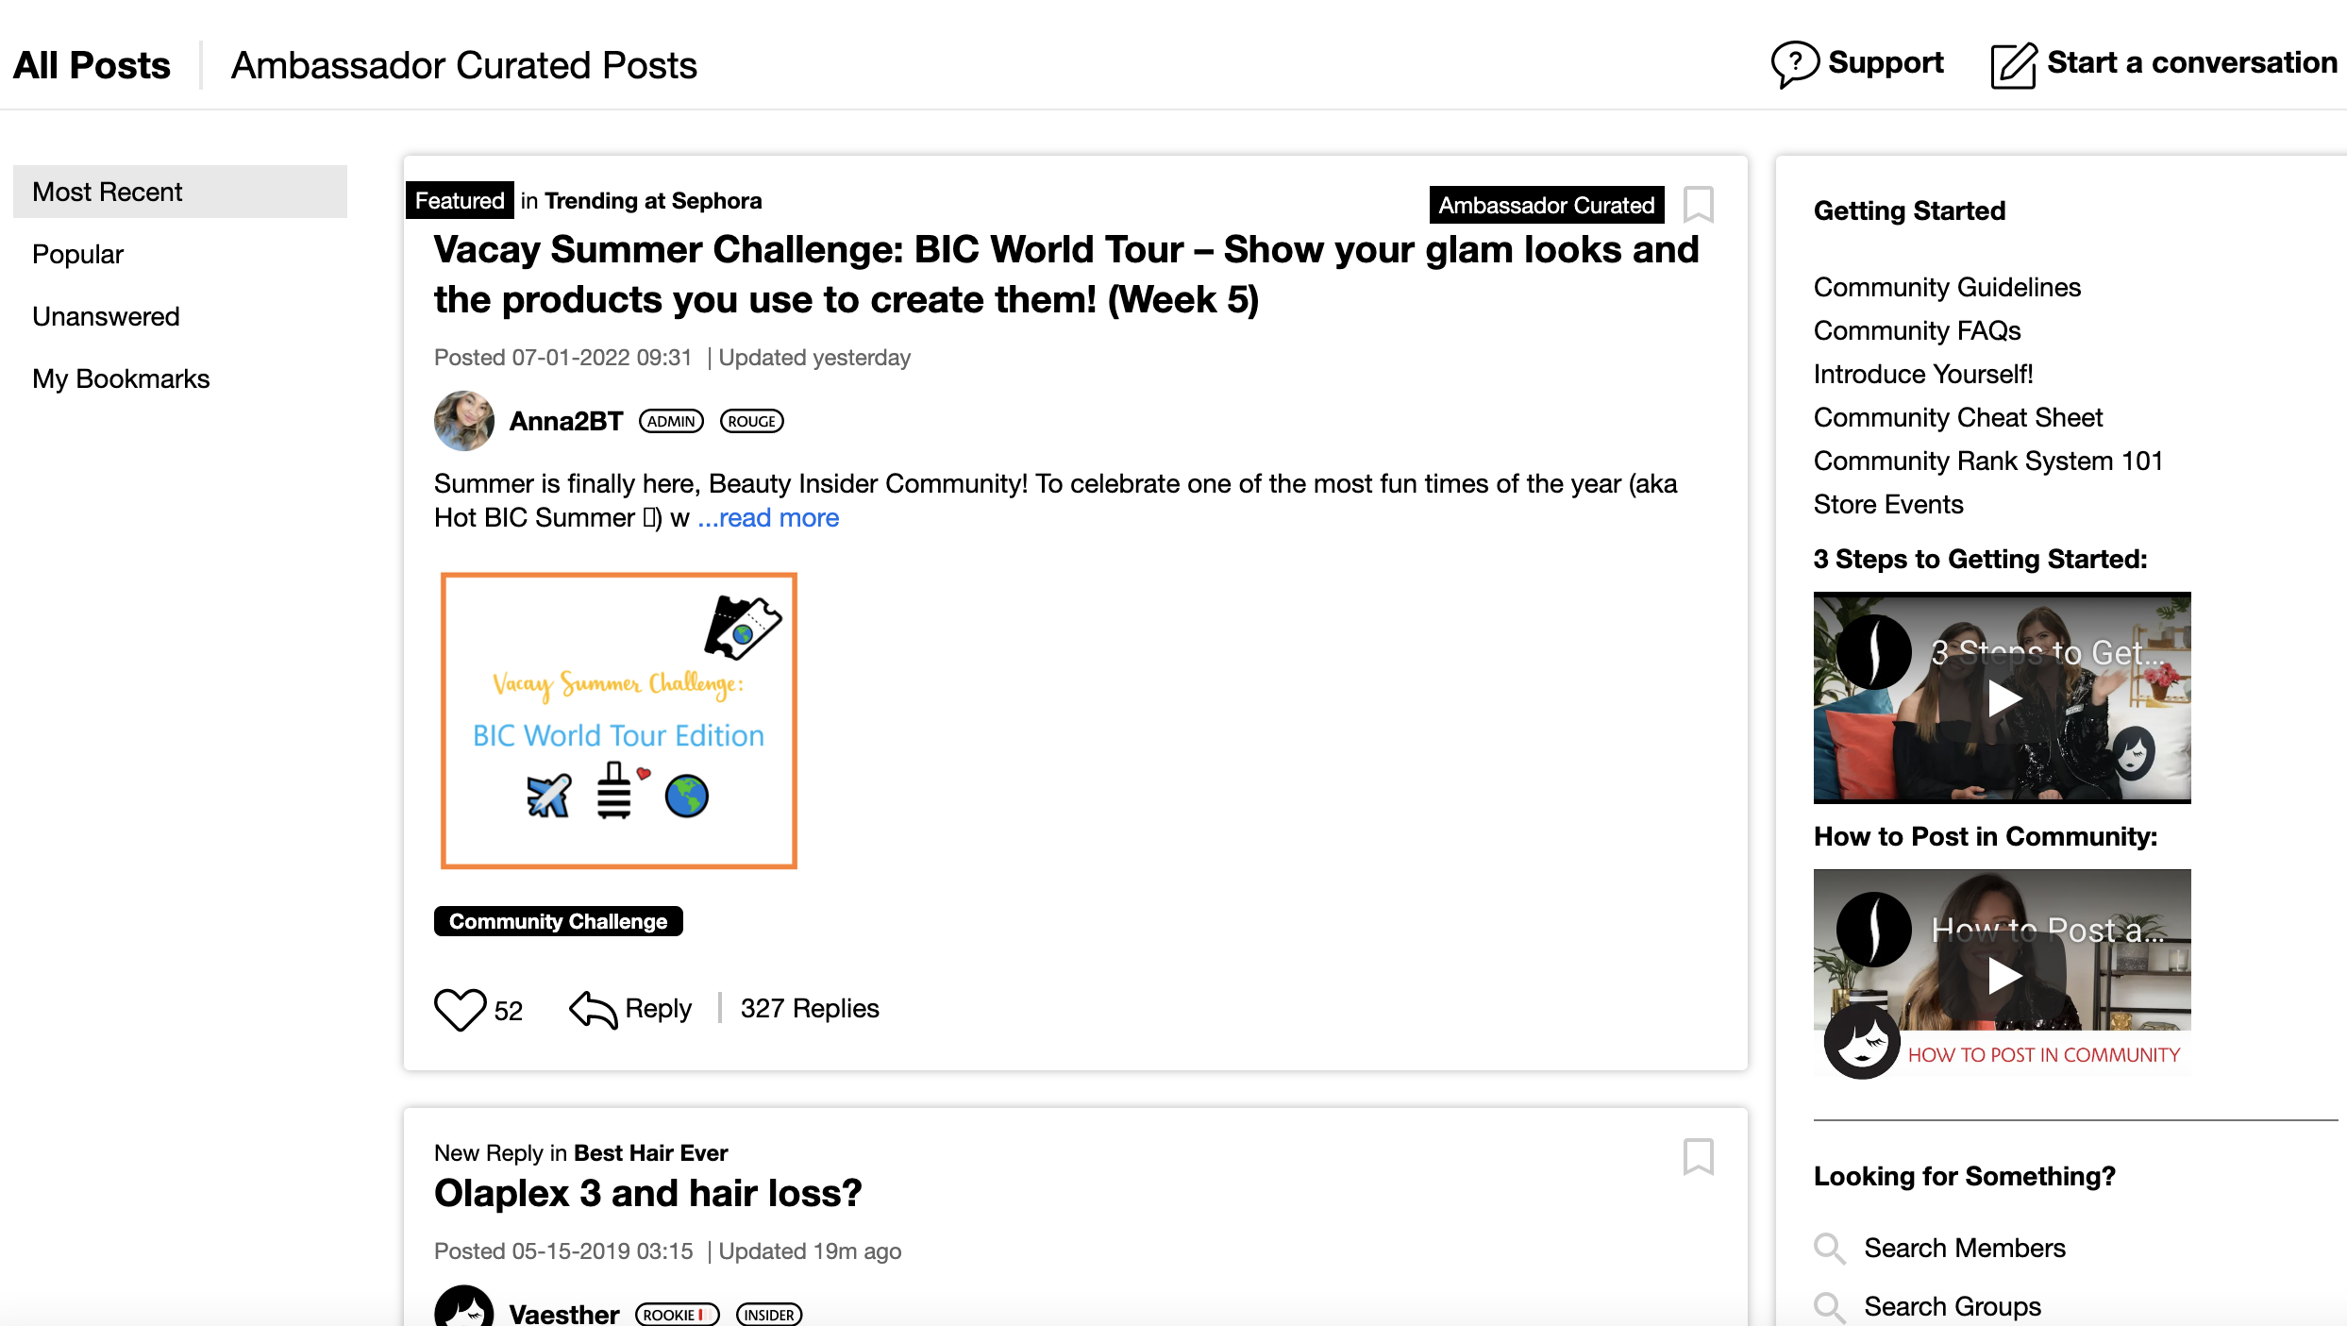Select the Popular filter

pos(77,254)
